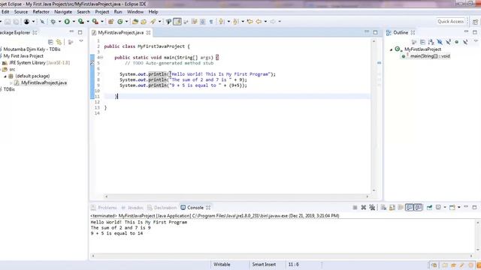Click Clear Console icon

point(383,208)
